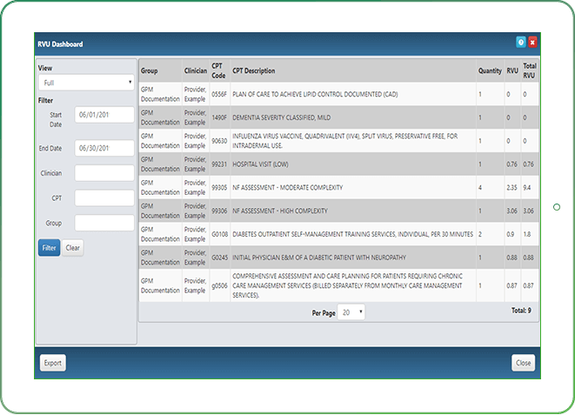Select the Clinician column header
Image resolution: width=575 pixels, height=415 pixels.
(x=195, y=70)
